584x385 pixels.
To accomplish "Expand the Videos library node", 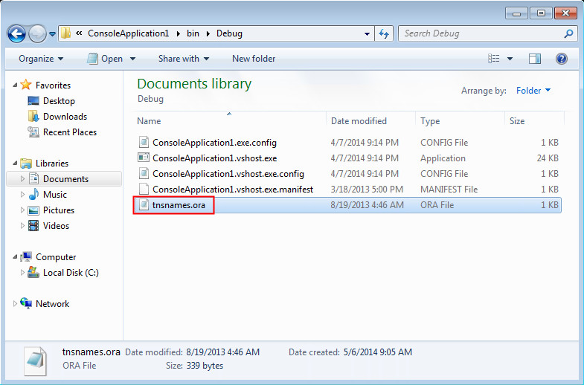I will (x=22, y=226).
